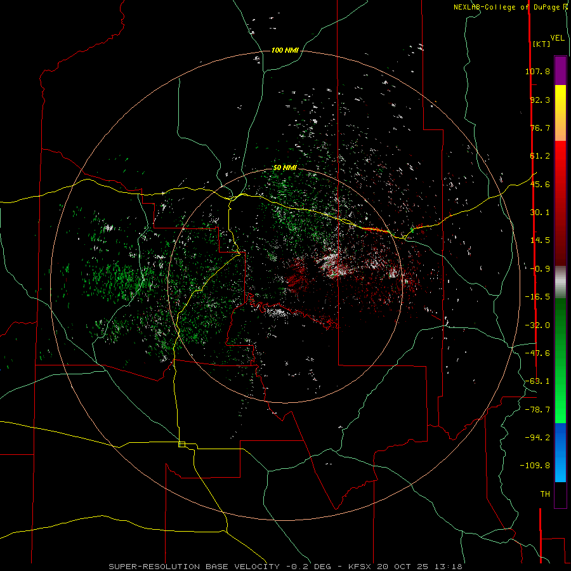Select the 14.5 legend value
This screenshot has height=571, width=571.
click(x=540, y=240)
